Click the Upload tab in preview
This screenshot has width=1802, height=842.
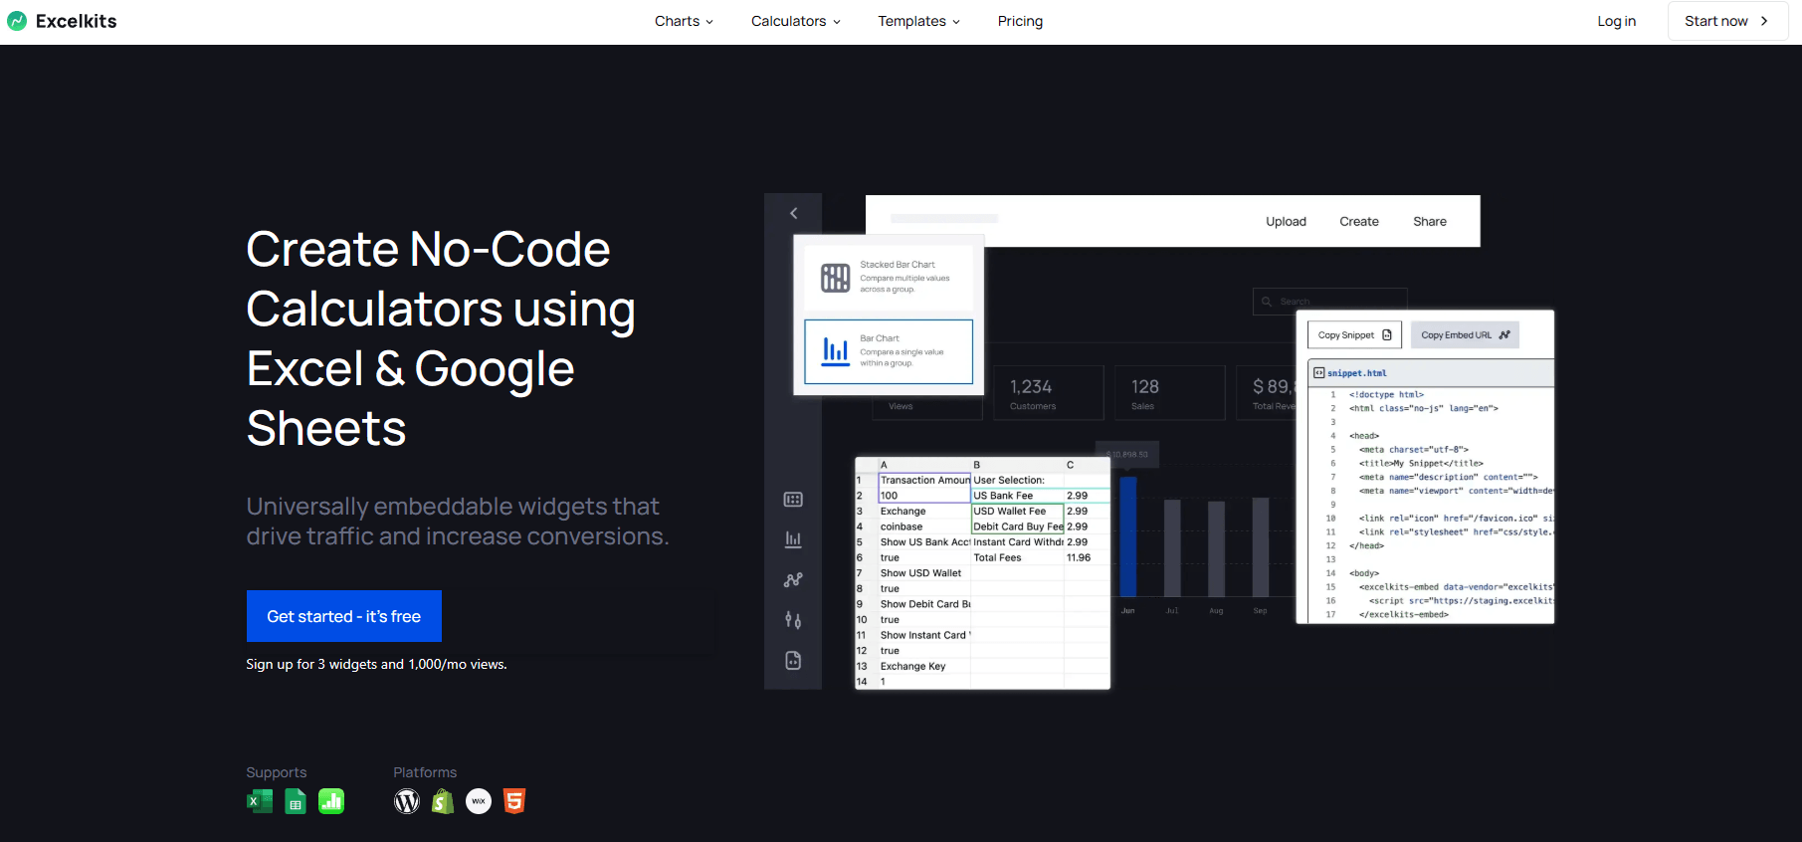pos(1286,221)
